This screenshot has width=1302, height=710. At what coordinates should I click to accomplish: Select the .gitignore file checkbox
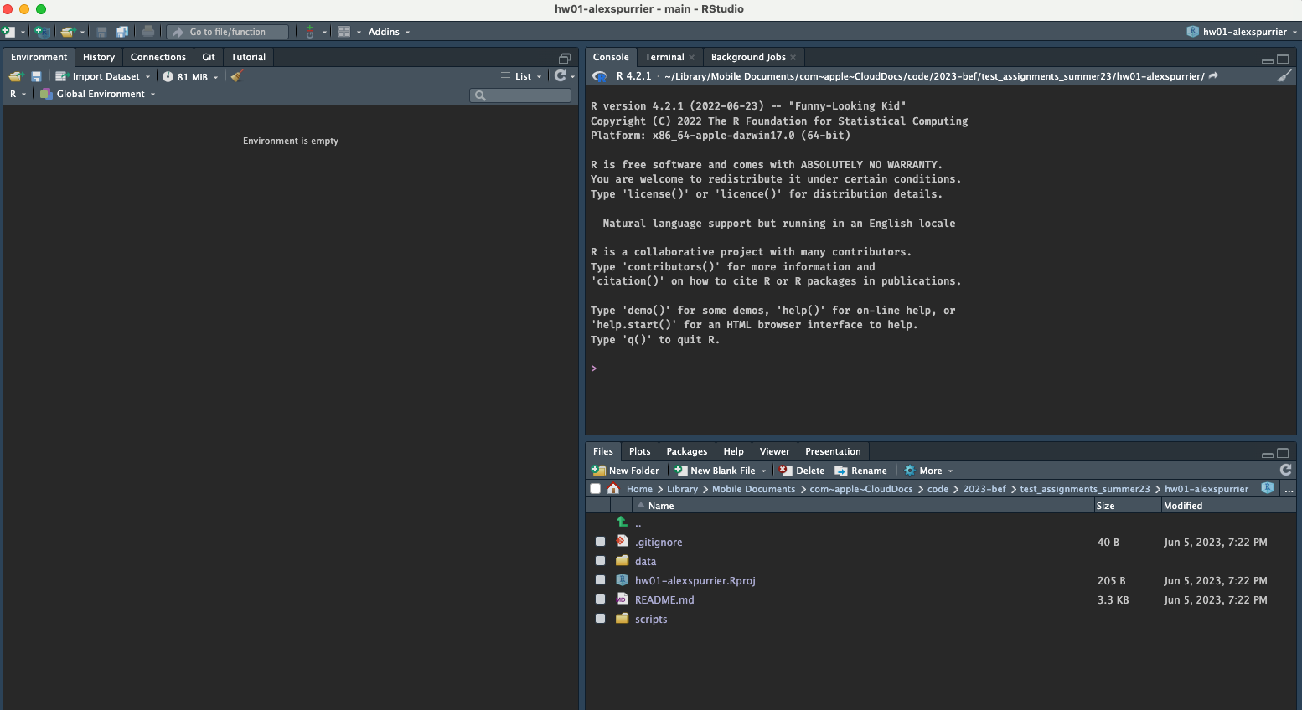tap(600, 542)
